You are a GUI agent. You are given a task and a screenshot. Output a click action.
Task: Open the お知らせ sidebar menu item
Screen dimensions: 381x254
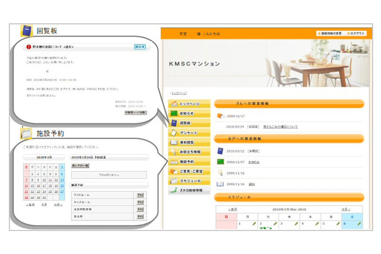pyautogui.click(x=189, y=113)
